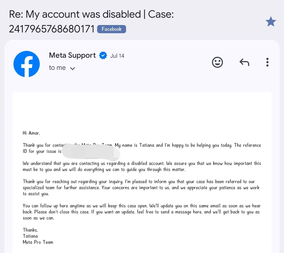
Task: Click the Facebook label chip
Action: coord(111,29)
